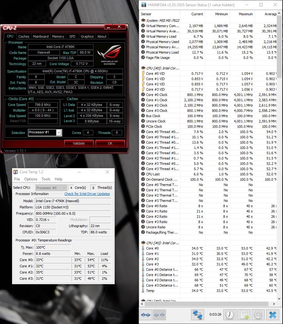
Task: Click the HWiNFO collapse-arrows toolbar icon
Action: [x=159, y=315]
